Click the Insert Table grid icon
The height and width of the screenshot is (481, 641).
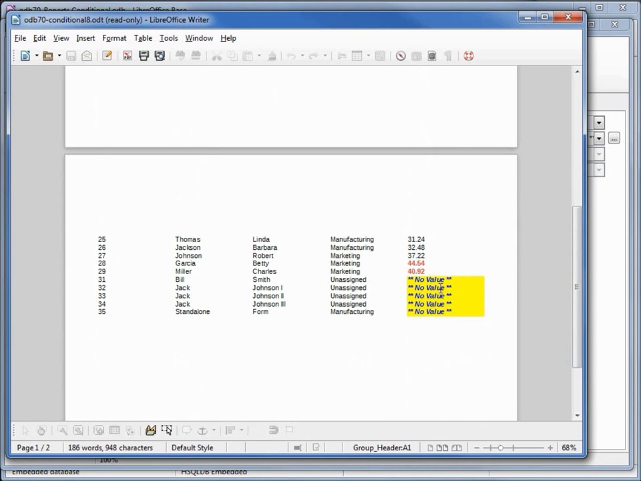pyautogui.click(x=357, y=56)
